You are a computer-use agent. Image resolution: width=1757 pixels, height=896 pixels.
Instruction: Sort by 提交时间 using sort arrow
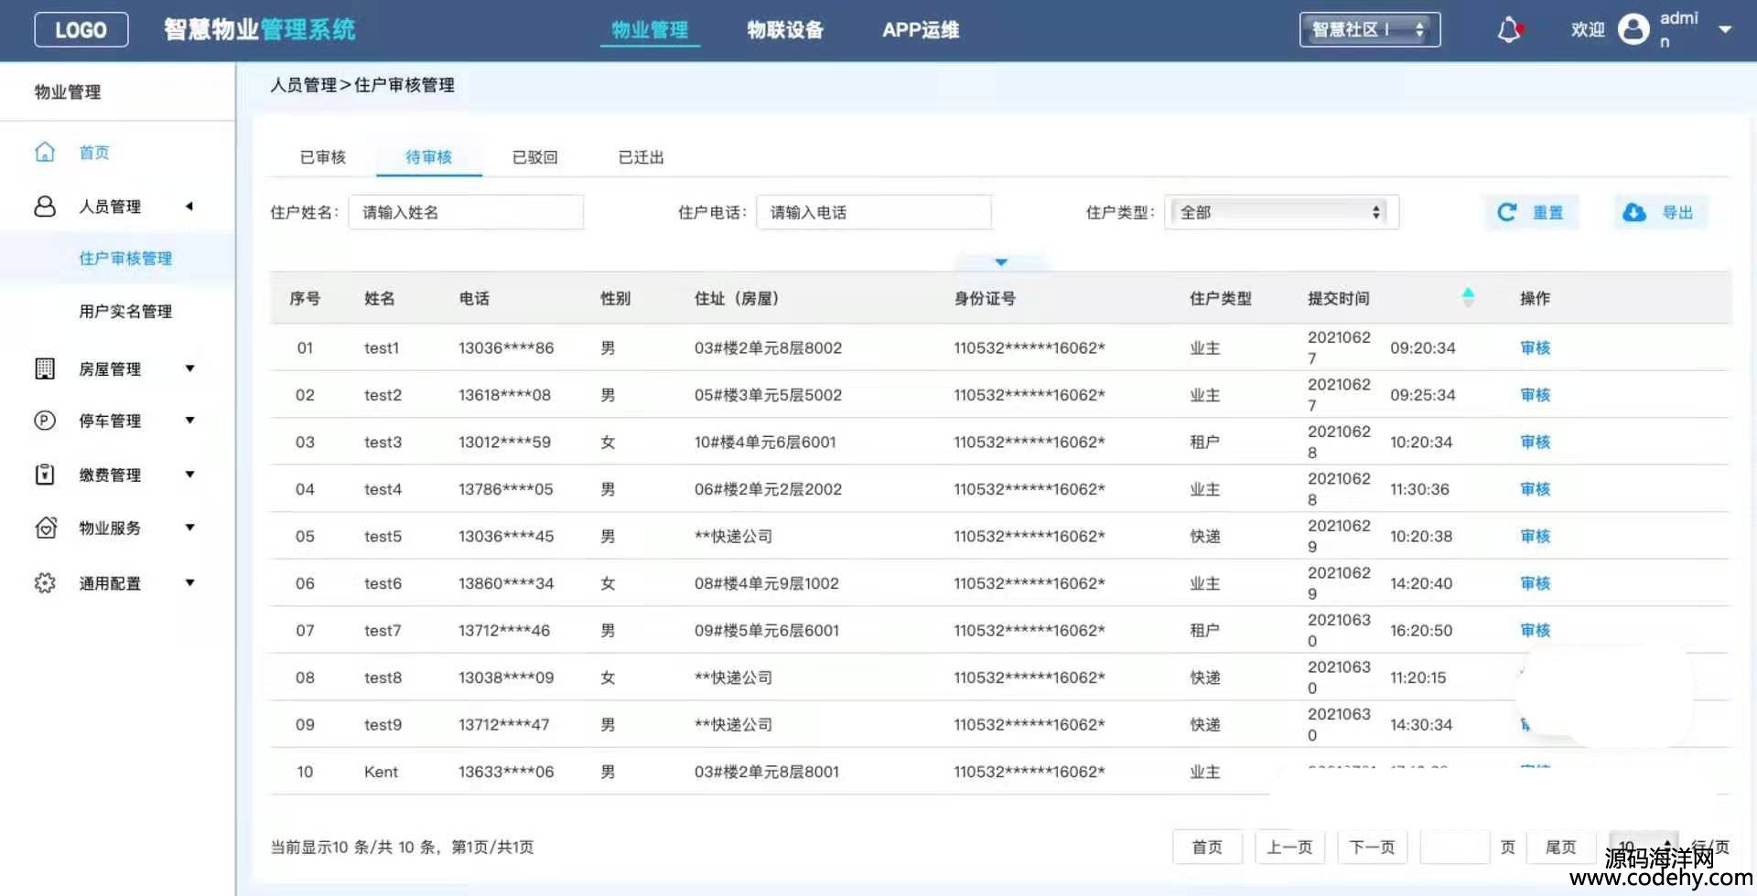pyautogui.click(x=1468, y=297)
